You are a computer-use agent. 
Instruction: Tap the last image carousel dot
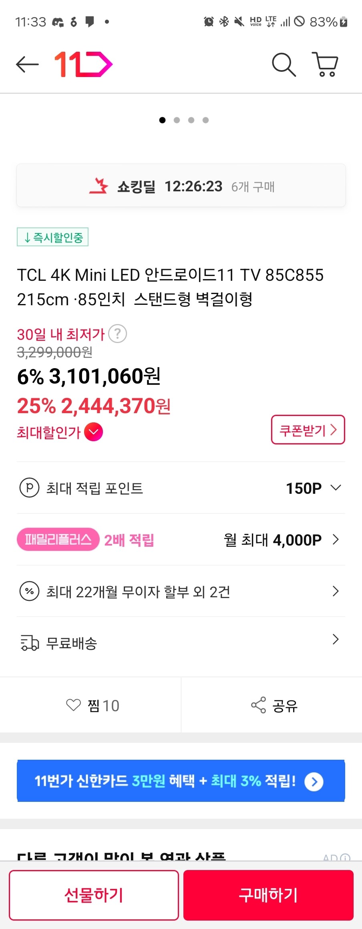click(x=206, y=120)
